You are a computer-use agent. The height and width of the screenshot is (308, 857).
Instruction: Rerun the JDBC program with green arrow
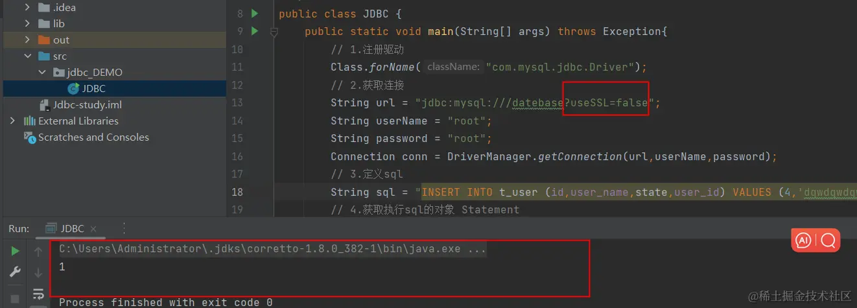coord(15,251)
